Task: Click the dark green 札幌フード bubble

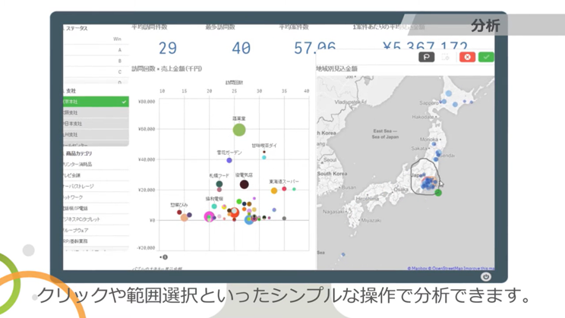Action: (x=219, y=184)
